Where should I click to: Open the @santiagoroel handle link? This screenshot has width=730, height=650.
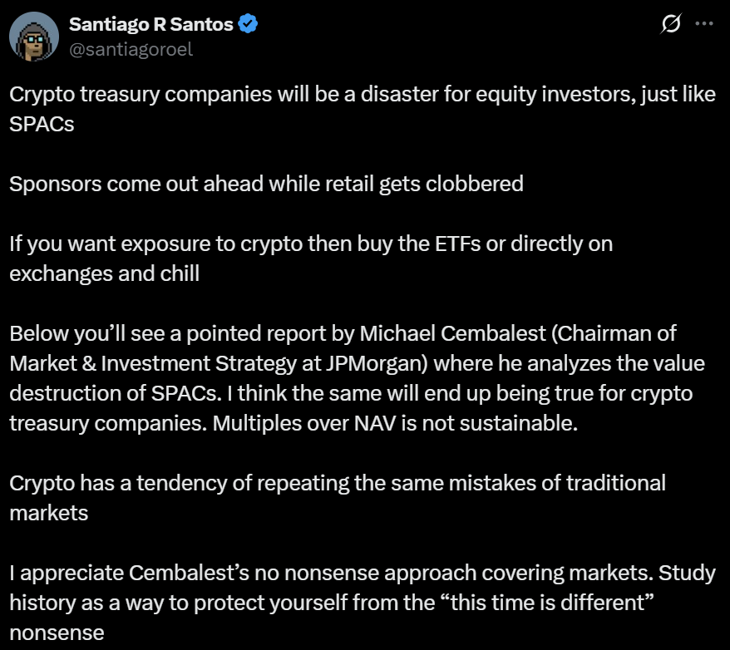(132, 49)
